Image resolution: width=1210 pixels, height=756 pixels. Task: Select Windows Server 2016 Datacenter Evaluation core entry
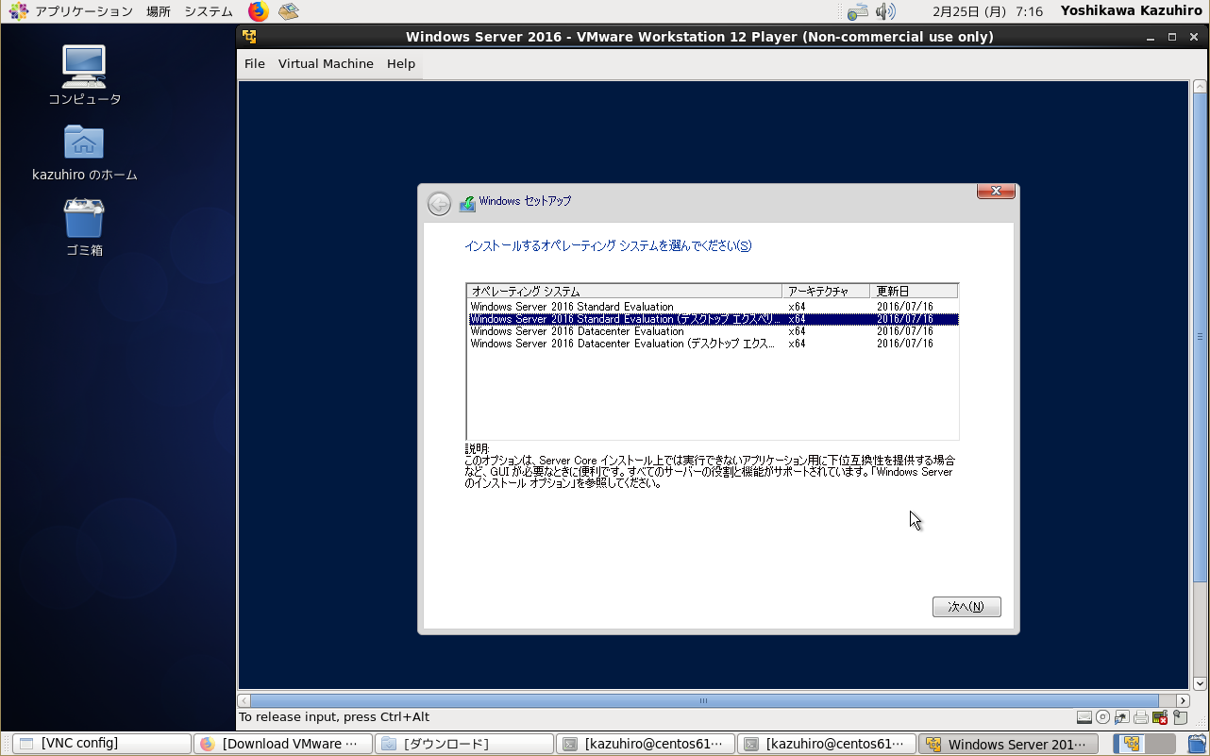pyautogui.click(x=577, y=331)
